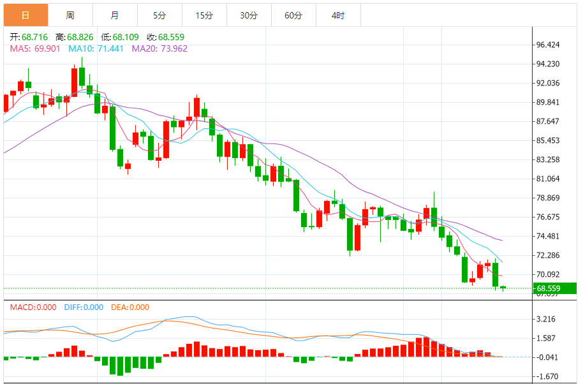Screen dimensions: 583x384
Task: Click the MA5: 69.901 label
Action: (x=35, y=48)
